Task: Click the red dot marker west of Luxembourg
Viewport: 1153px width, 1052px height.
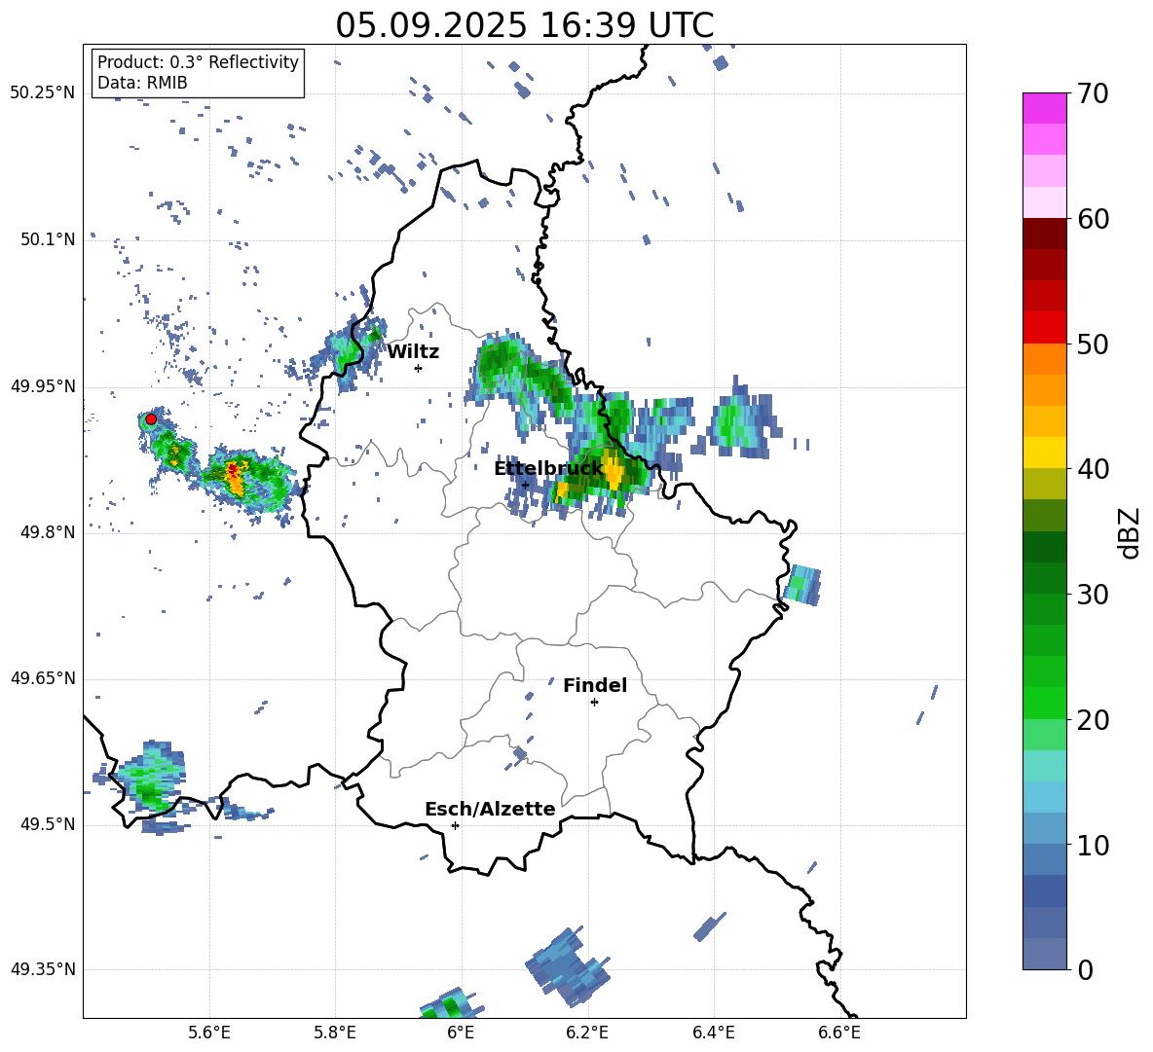Action: point(151,418)
